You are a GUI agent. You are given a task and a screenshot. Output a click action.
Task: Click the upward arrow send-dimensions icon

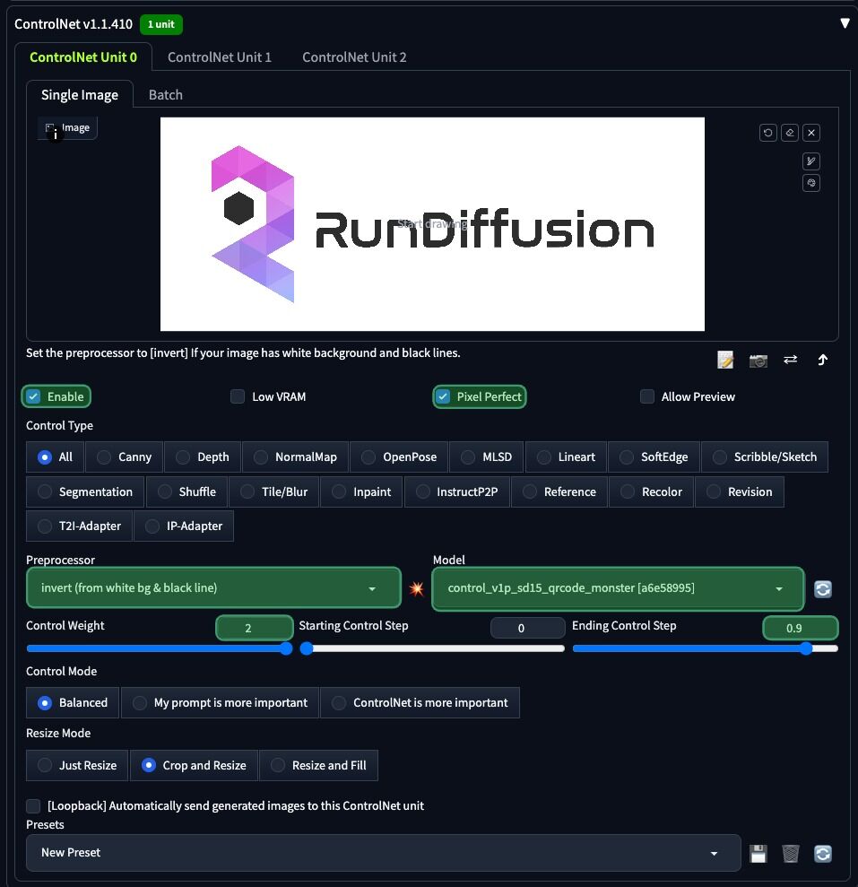[x=823, y=360]
